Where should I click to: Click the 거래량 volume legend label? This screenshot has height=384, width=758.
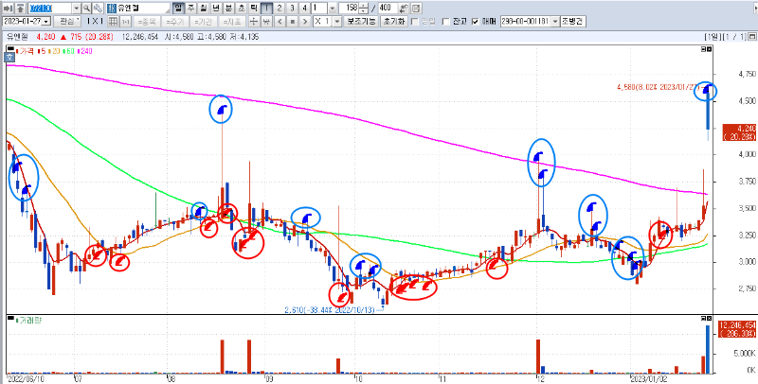(30, 321)
